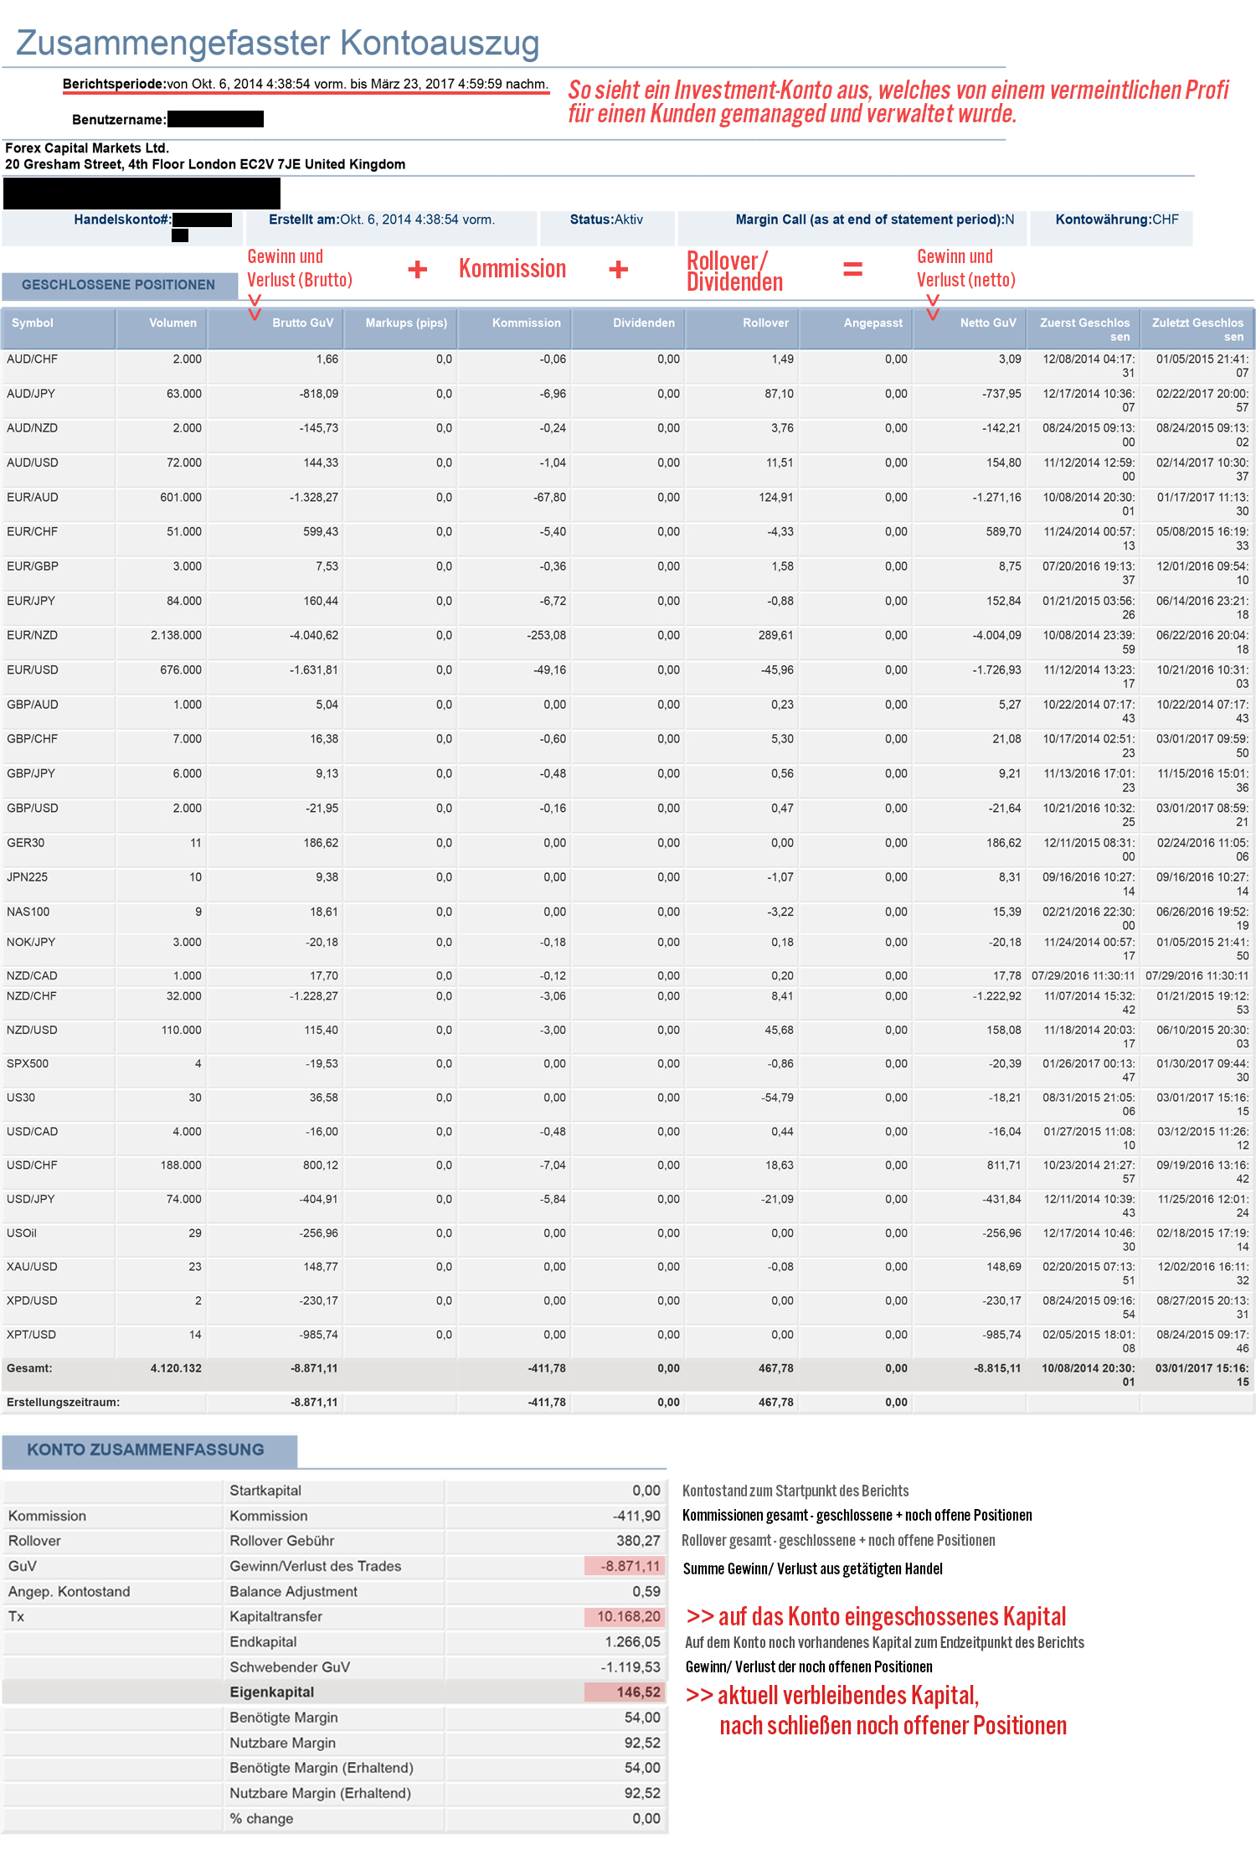Click the Markups (pips) column header
The image size is (1256, 1850).
point(400,328)
